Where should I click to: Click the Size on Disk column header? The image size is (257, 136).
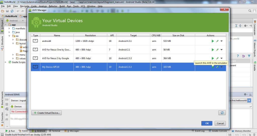(x=178, y=35)
